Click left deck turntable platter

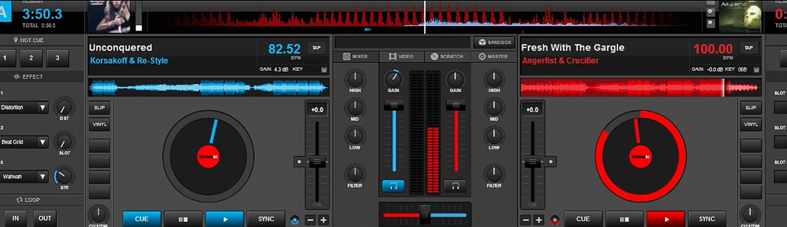point(208,156)
